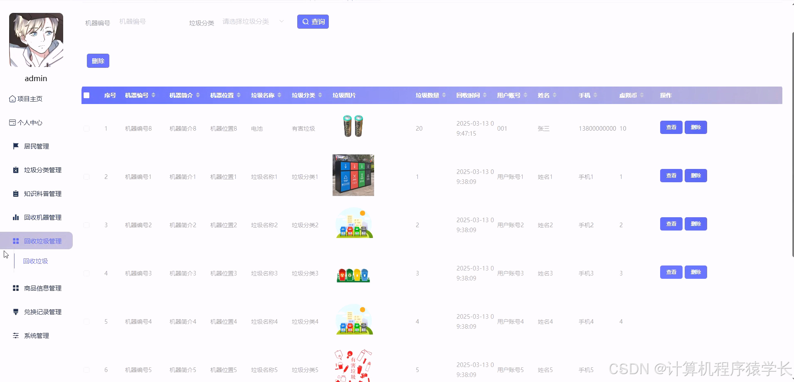Click the 查询 search button
This screenshot has height=382, width=794.
[313, 21]
